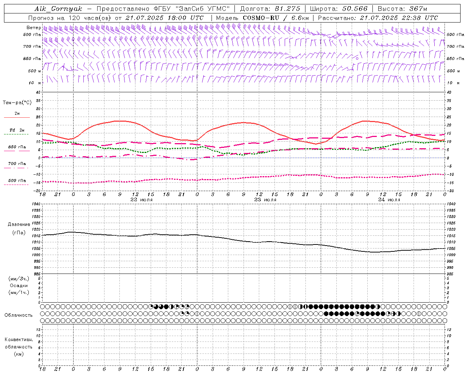Image resolution: width=466 pixels, height=372 pixels.
Task: Click the Ветер wind panel label
Action: click(33, 28)
